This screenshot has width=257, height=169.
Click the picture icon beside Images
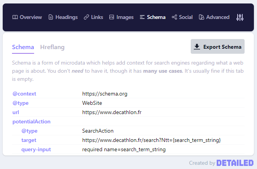pos(112,17)
